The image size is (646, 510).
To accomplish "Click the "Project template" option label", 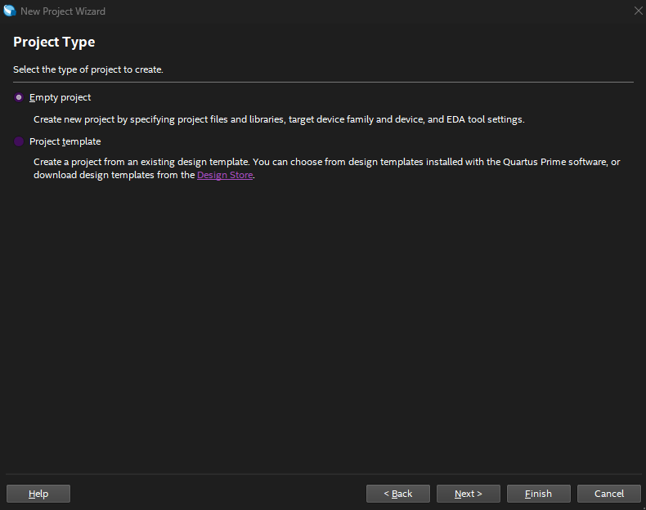I will coord(65,141).
